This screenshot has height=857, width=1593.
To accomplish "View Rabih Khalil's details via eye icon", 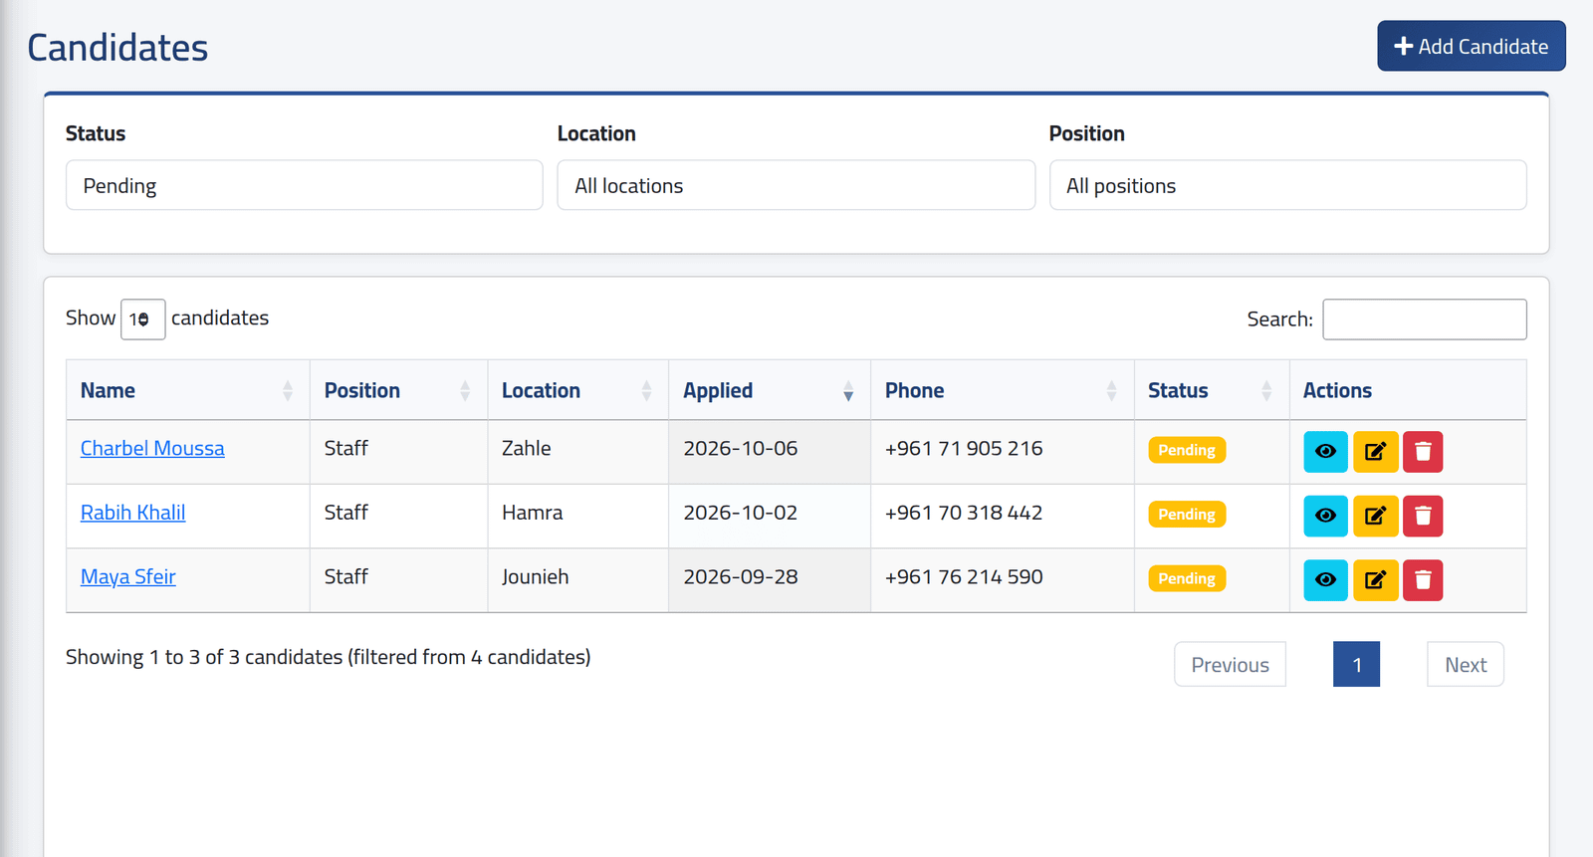I will tap(1325, 516).
